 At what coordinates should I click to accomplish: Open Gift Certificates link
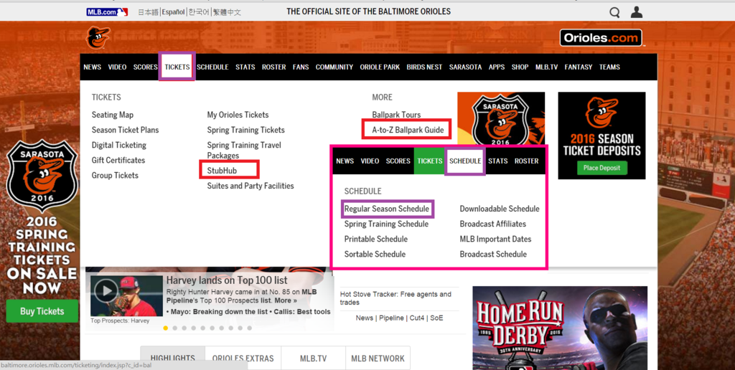118,160
